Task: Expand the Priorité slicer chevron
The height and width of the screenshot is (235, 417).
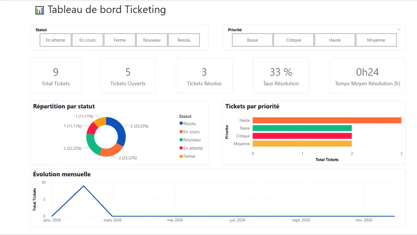Action: click(x=399, y=29)
